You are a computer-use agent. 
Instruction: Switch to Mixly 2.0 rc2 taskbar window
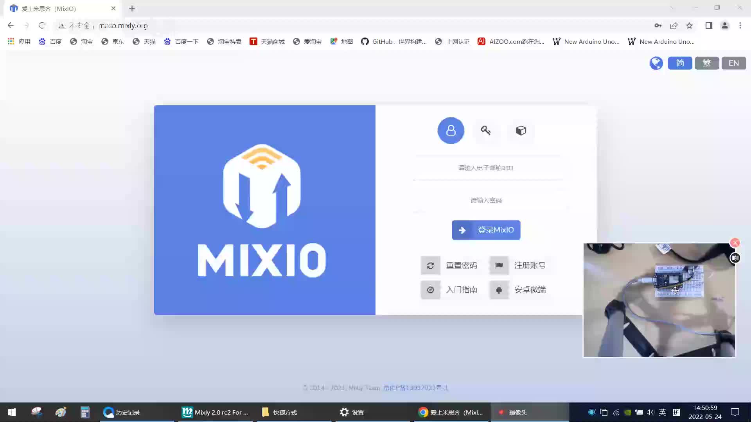[x=215, y=412]
